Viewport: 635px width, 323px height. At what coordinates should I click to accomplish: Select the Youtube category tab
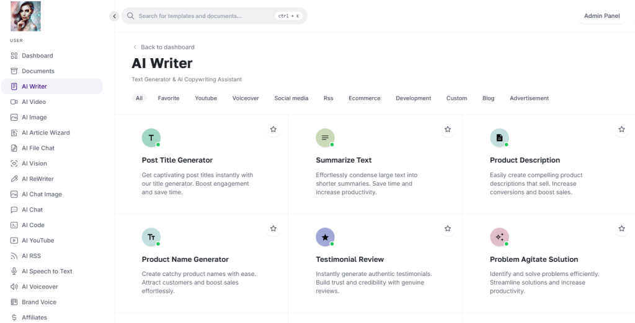(x=206, y=98)
